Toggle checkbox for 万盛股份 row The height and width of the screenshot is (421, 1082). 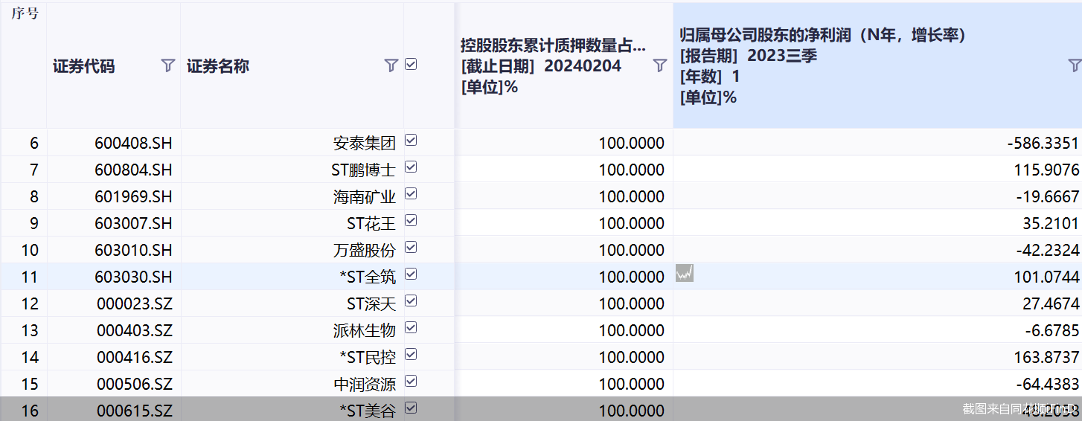[x=411, y=248]
